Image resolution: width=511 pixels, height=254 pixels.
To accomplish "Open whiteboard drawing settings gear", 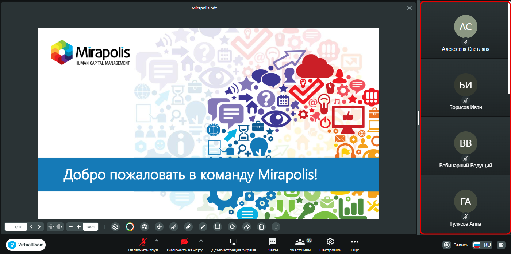I will click(x=115, y=227).
